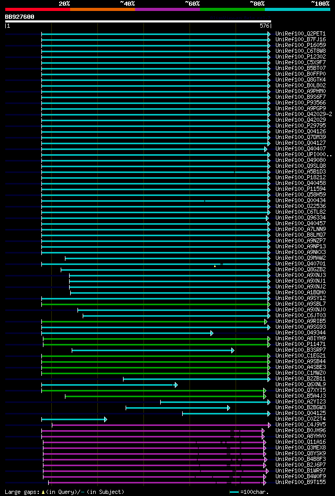Select label UniRef100_Q11A16
Screen dimensions: 335x496
pos(300,442)
